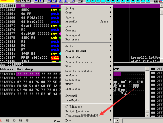Open the Binary submenu
This screenshot has width=163, height=123.
(87, 17)
